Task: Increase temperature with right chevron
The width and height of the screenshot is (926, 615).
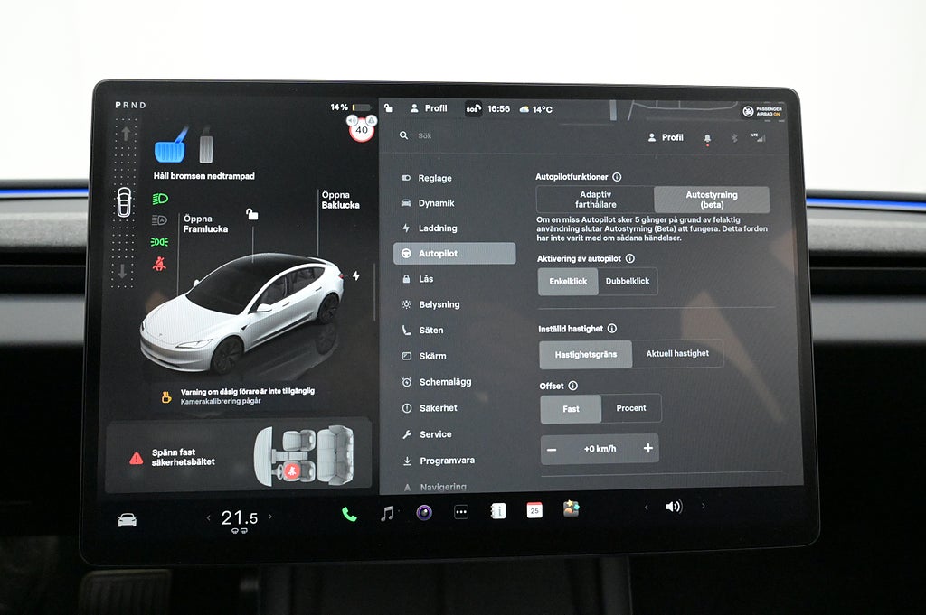Action: tap(269, 517)
